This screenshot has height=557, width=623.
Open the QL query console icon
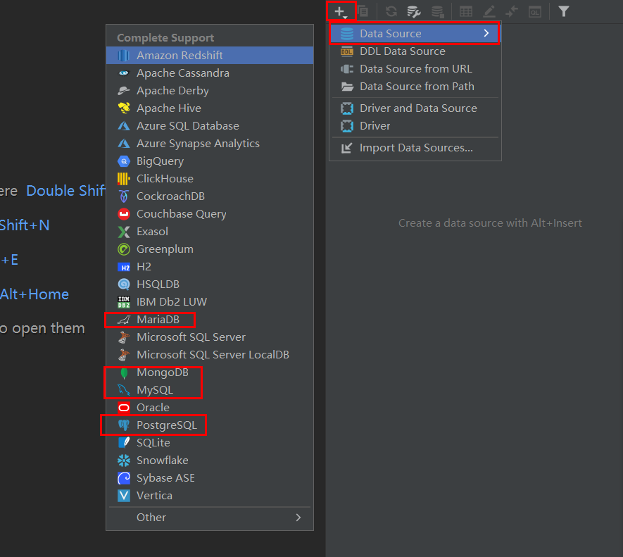[535, 12]
